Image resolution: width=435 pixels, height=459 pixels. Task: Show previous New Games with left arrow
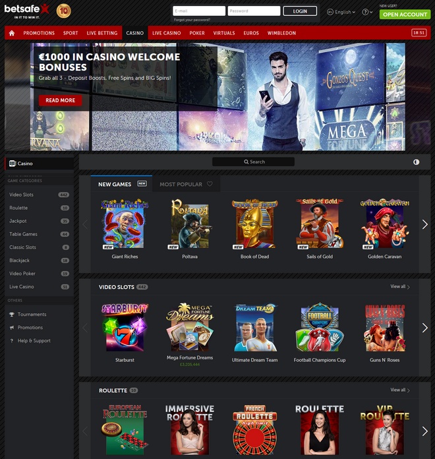tap(85, 224)
